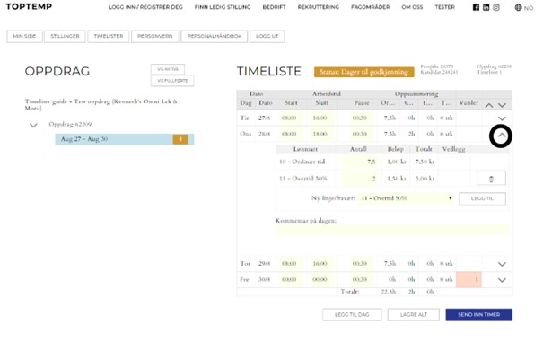Edit the Slutt time for Fre 30/8
This screenshot has width=543, height=342.
click(x=320, y=280)
